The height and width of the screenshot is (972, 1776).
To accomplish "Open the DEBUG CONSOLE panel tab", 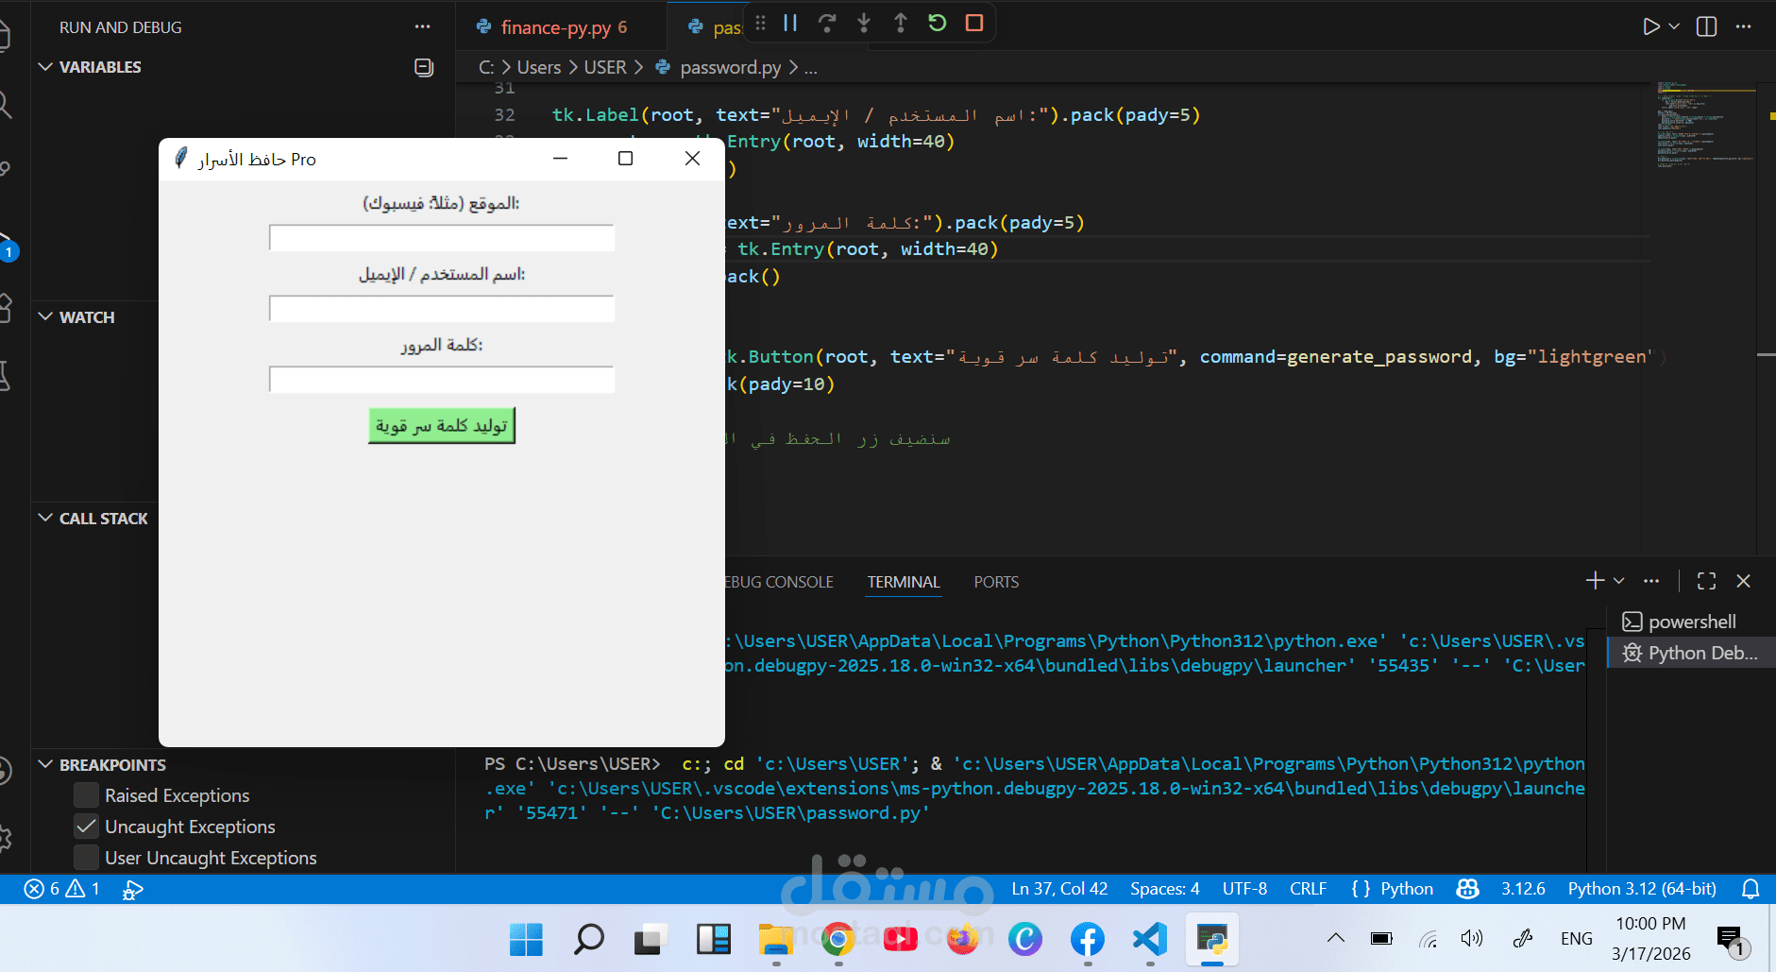I will pyautogui.click(x=779, y=582).
